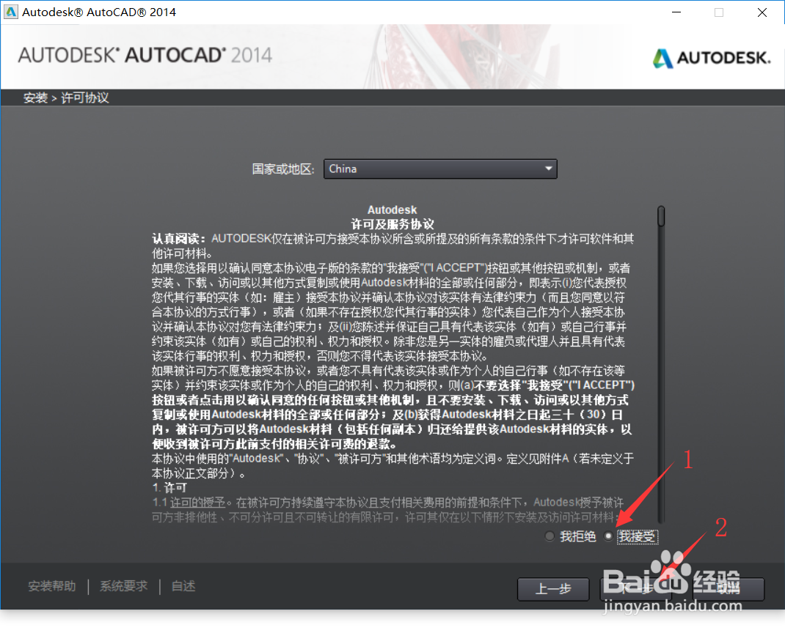Click the Autodesk logo in header
The image size is (785, 633).
point(712,58)
